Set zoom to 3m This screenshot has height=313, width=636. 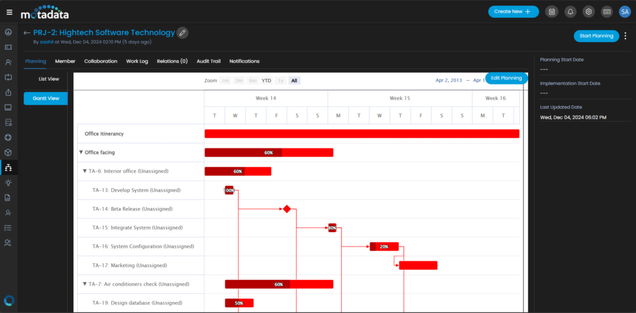239,81
